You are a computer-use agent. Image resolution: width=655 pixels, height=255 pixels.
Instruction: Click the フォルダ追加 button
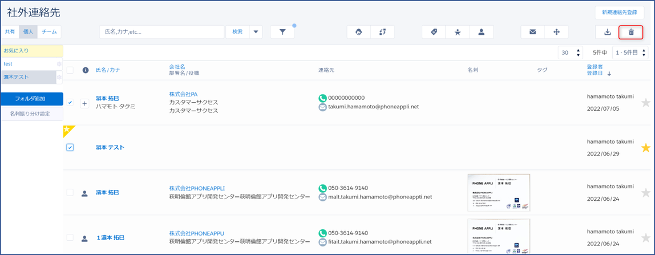point(30,99)
